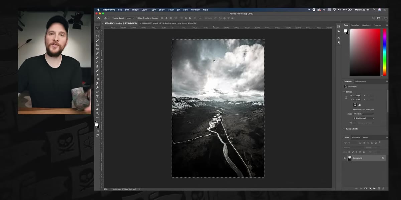Toggle the canvas width-height link icon
The height and width of the screenshot is (200, 401).
pyautogui.click(x=346, y=98)
